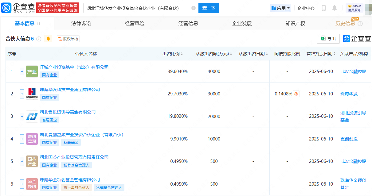Click the red slogan banner beside the logo
372x196 pixels.
coord(57,8)
